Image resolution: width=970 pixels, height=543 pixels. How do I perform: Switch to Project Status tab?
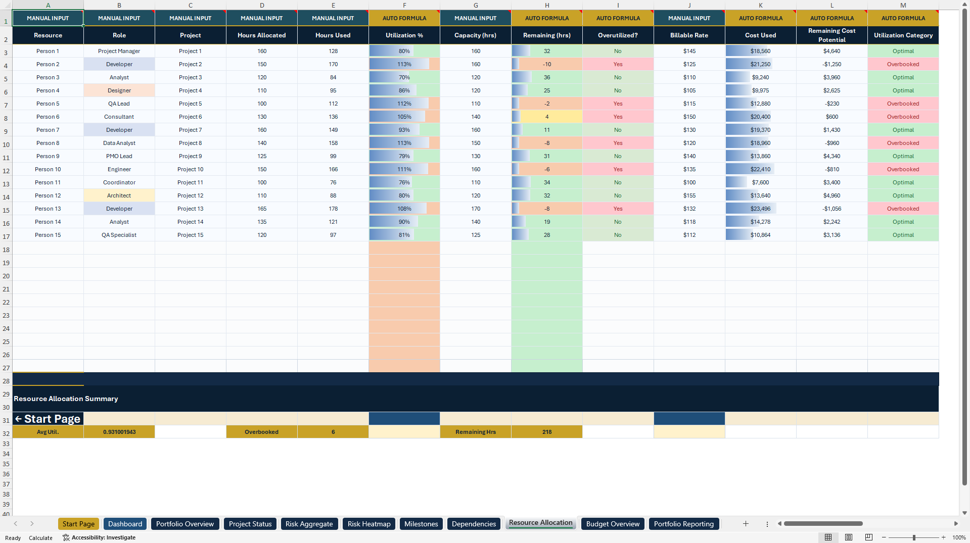pyautogui.click(x=250, y=524)
